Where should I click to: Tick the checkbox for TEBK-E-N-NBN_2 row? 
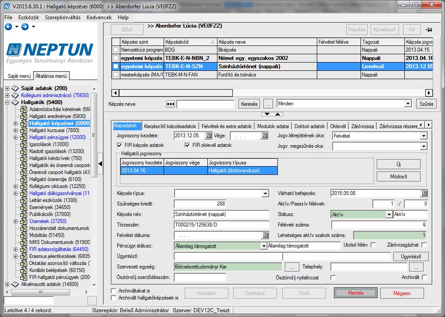(116, 58)
